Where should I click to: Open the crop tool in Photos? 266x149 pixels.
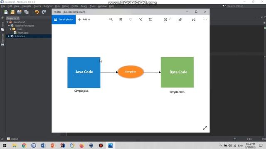(x=150, y=19)
